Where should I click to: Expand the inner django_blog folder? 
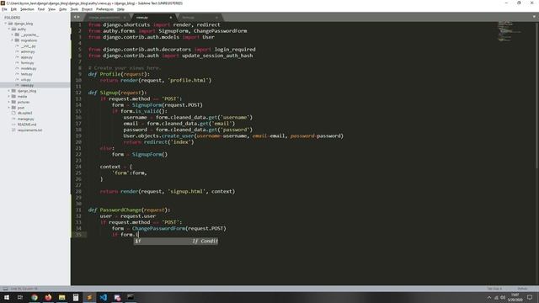pos(9,91)
